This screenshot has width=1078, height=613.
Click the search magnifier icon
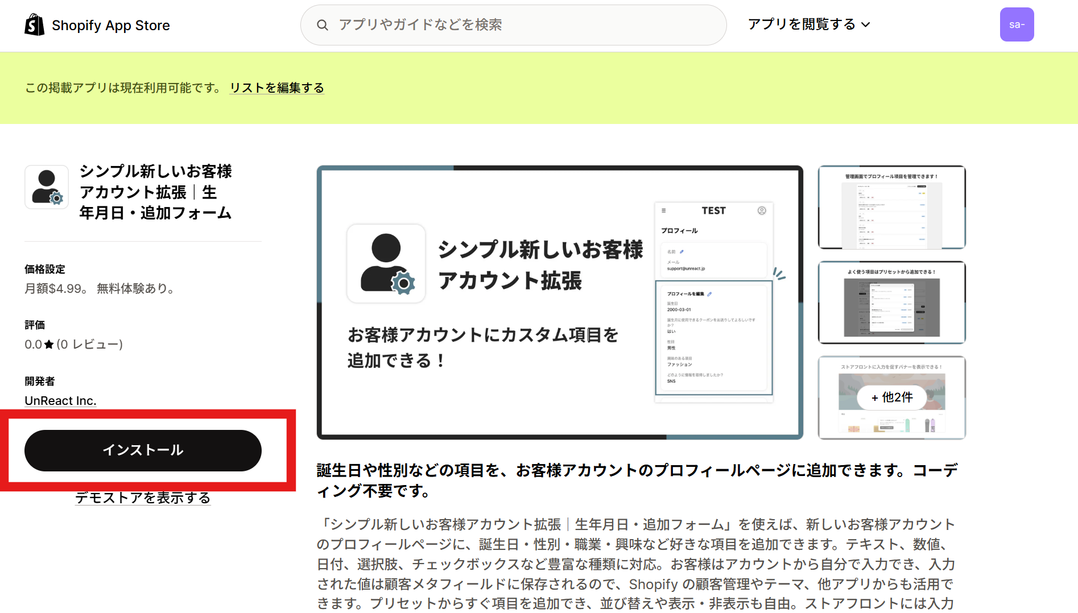click(x=323, y=25)
